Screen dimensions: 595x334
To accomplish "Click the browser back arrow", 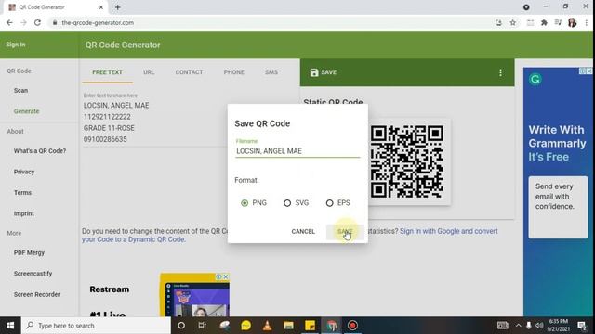I will (x=9, y=22).
